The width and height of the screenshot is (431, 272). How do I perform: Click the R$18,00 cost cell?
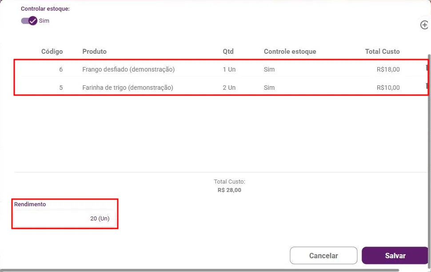388,69
